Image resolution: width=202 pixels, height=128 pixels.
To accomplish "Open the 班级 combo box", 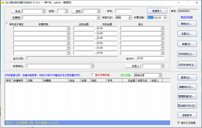I will (x=98, y=11).
